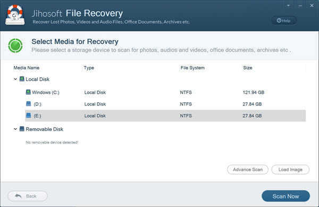Open Help

coord(284,21)
